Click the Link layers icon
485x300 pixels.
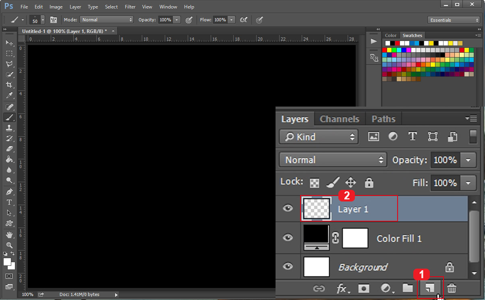319,288
